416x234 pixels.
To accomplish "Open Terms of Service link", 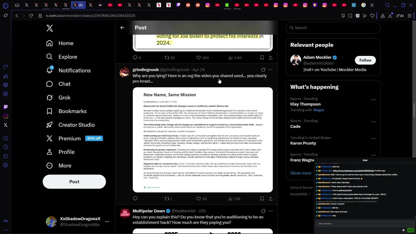I will click(x=301, y=188).
